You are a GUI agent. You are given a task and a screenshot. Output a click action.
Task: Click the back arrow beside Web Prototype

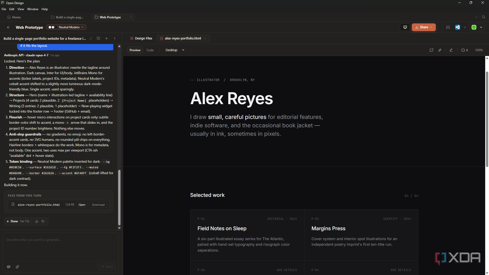(8, 27)
